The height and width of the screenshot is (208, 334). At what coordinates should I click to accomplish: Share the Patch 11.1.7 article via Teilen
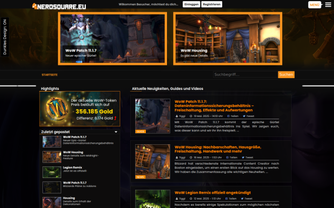coord(233,116)
